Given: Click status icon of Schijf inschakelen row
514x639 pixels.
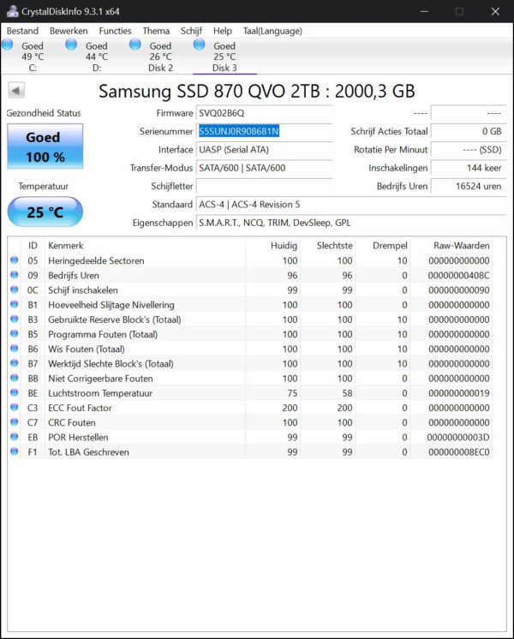Looking at the screenshot, I should coord(15,290).
